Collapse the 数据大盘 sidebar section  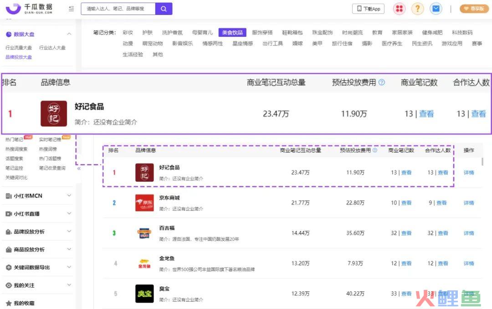click(x=69, y=34)
